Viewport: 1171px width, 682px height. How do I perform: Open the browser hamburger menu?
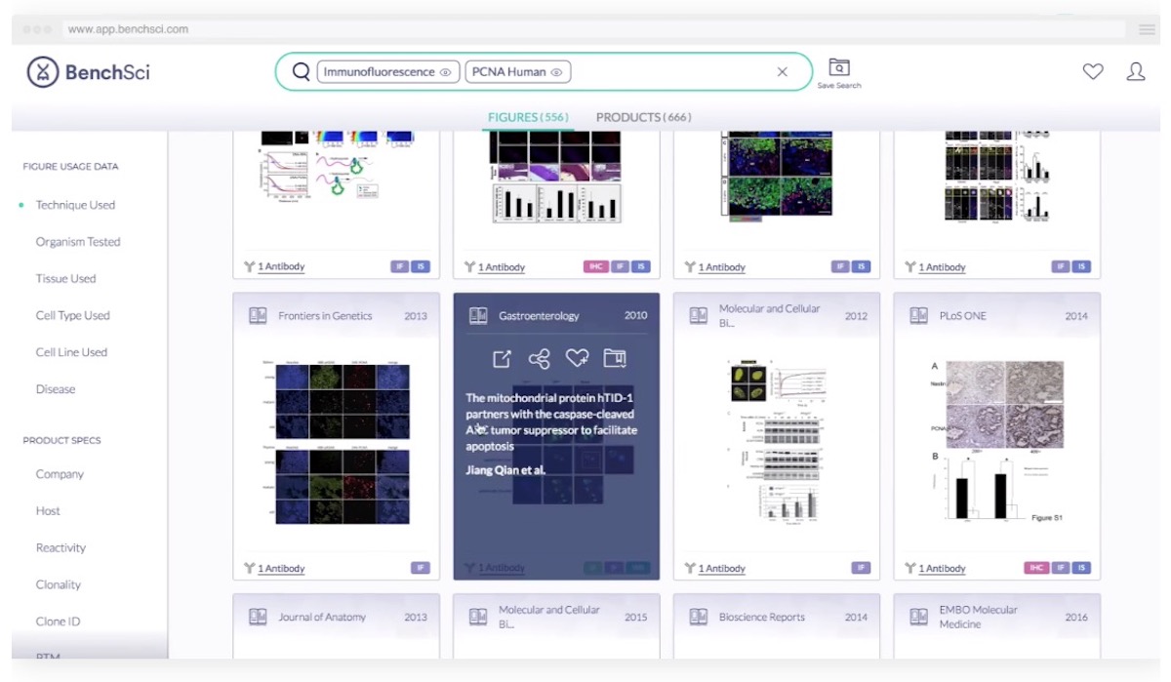(1147, 29)
